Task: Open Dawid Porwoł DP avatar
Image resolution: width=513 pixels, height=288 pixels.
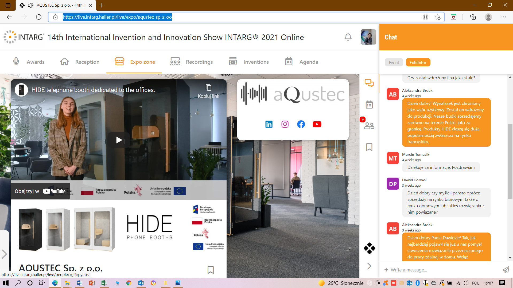Action: tap(393, 184)
